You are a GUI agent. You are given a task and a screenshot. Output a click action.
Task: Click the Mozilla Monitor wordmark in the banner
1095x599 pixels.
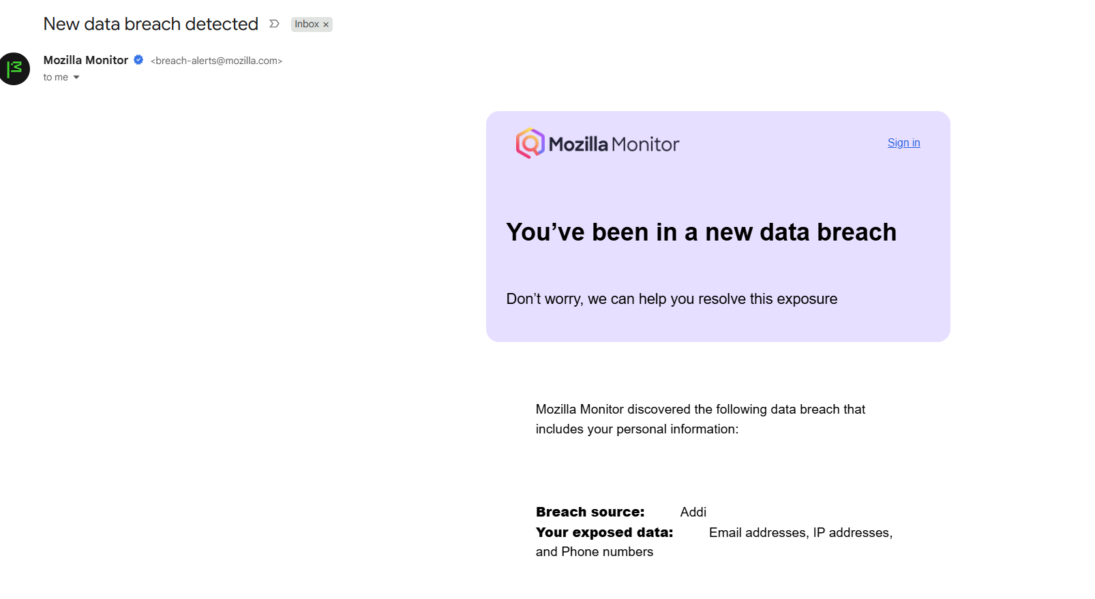(614, 144)
